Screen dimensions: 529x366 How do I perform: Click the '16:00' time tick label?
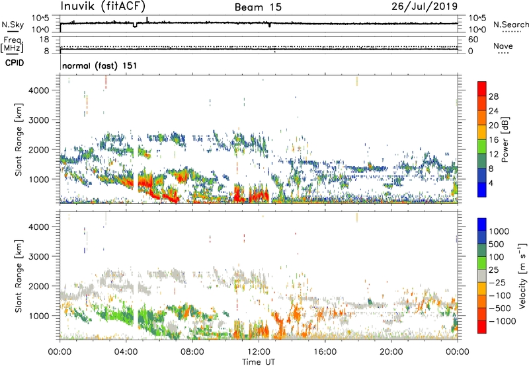325,352
